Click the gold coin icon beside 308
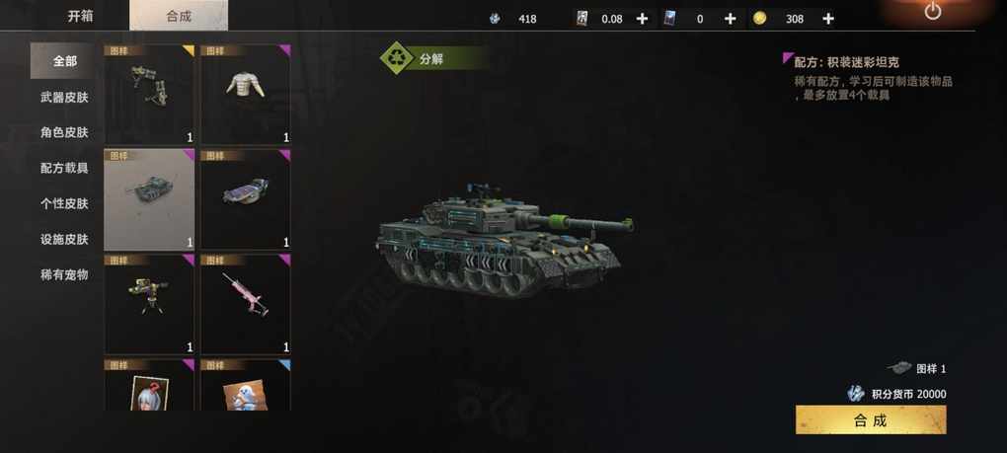This screenshot has height=453, width=1007. (760, 19)
